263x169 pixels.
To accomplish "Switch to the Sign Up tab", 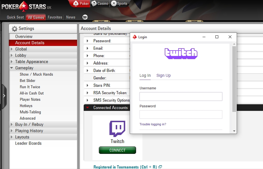I will point(164,76).
